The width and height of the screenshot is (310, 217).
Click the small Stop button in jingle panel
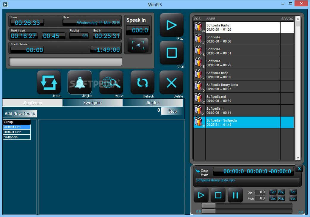point(172,111)
